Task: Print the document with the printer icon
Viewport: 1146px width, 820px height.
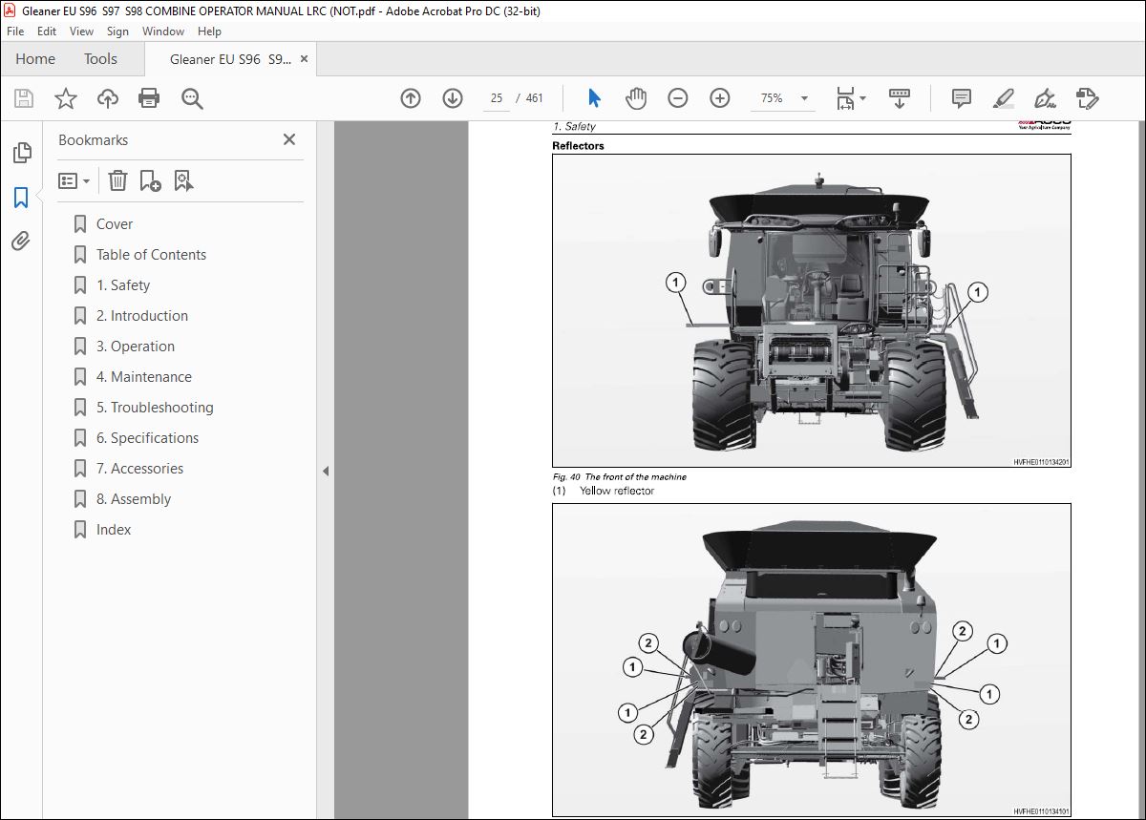Action: pos(149,98)
